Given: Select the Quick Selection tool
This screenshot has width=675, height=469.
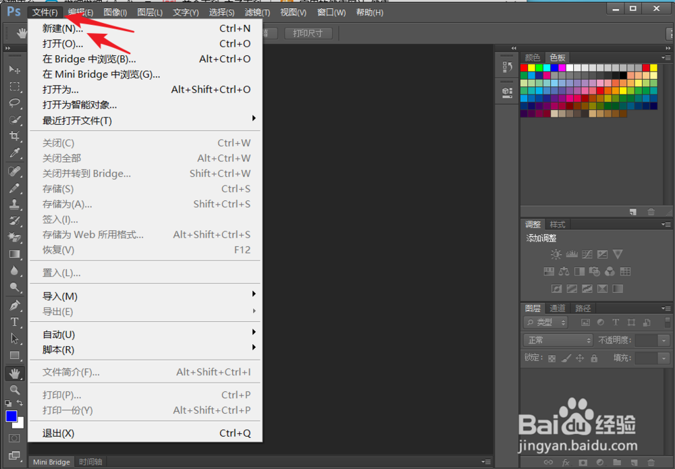Looking at the screenshot, I should (x=15, y=119).
